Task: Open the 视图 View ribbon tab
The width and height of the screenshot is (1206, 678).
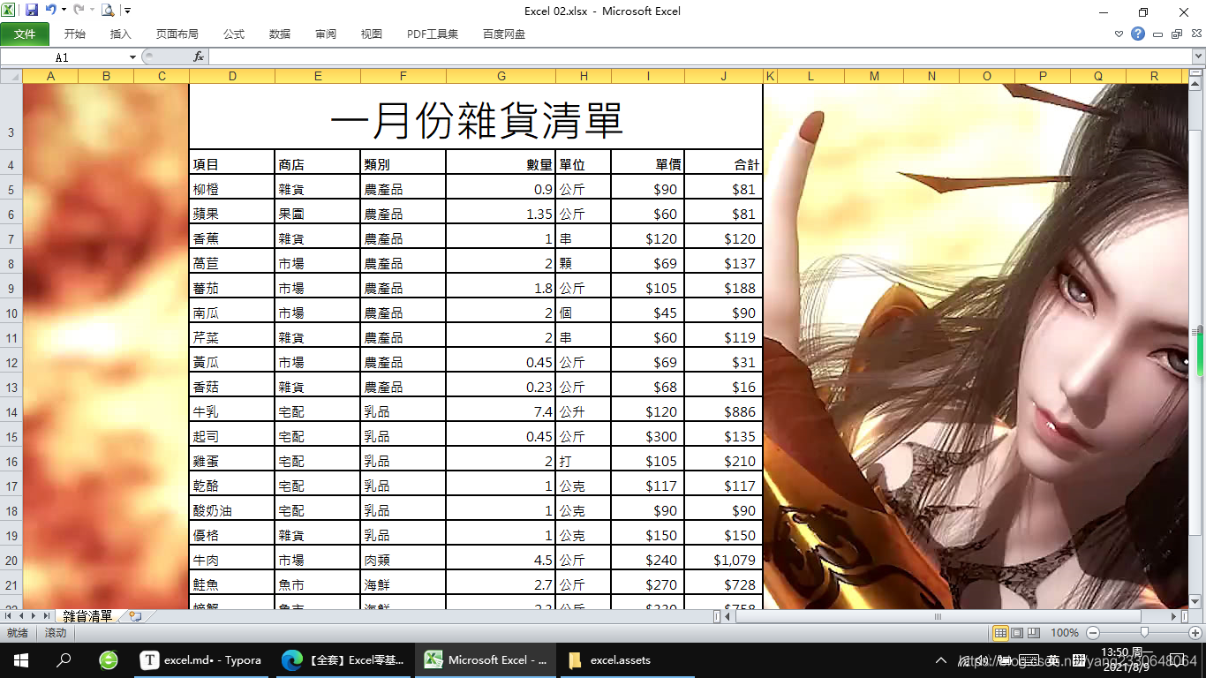Action: (x=372, y=34)
